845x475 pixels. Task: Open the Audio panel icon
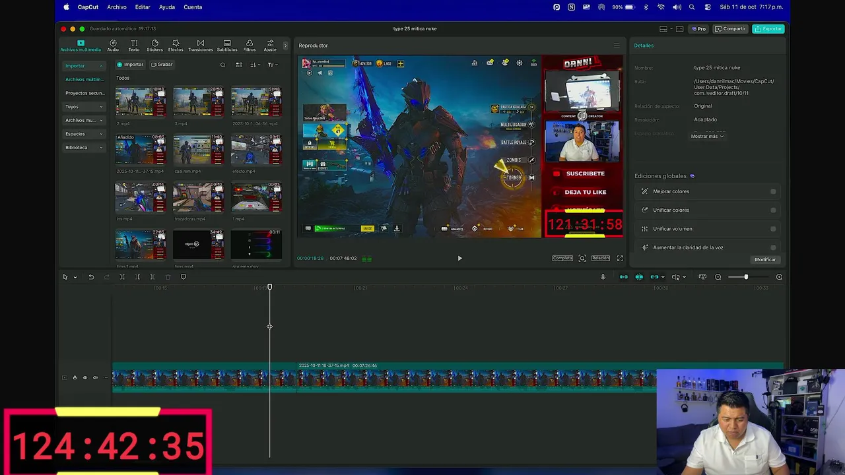(113, 46)
